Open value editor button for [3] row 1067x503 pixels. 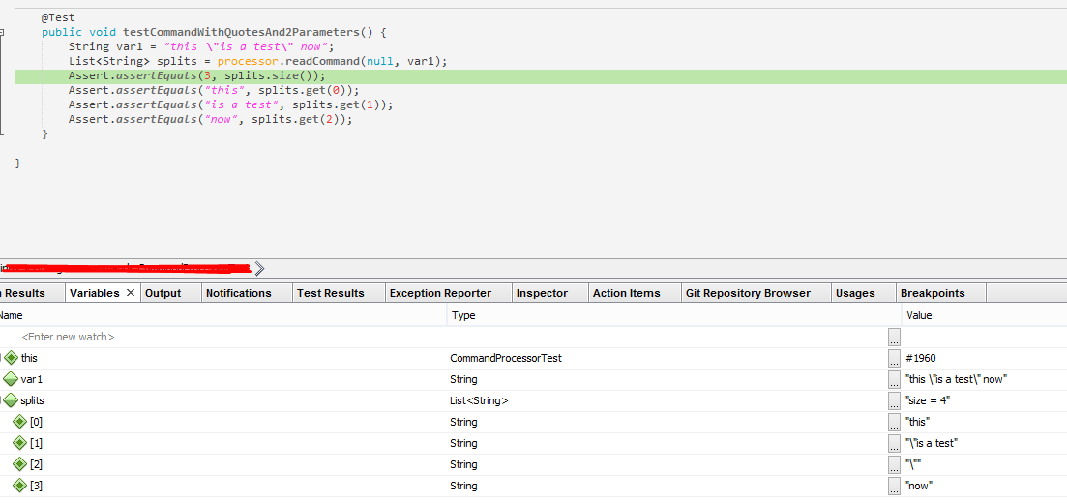tap(894, 486)
